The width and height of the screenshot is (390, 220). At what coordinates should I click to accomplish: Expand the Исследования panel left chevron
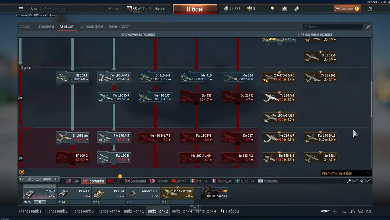(x=22, y=179)
